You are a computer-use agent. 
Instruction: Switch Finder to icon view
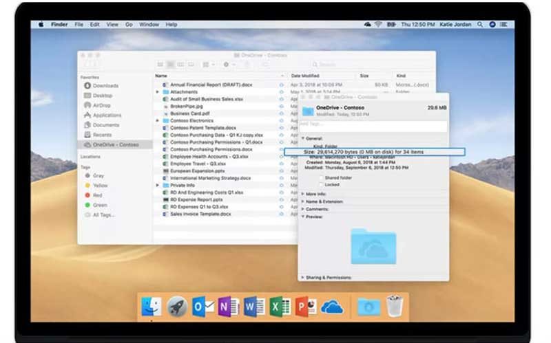160,65
